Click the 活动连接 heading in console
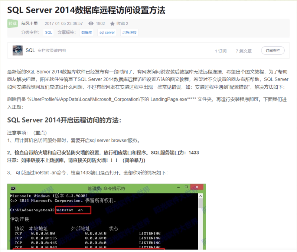The height and width of the screenshot is (252, 297). 20,219
